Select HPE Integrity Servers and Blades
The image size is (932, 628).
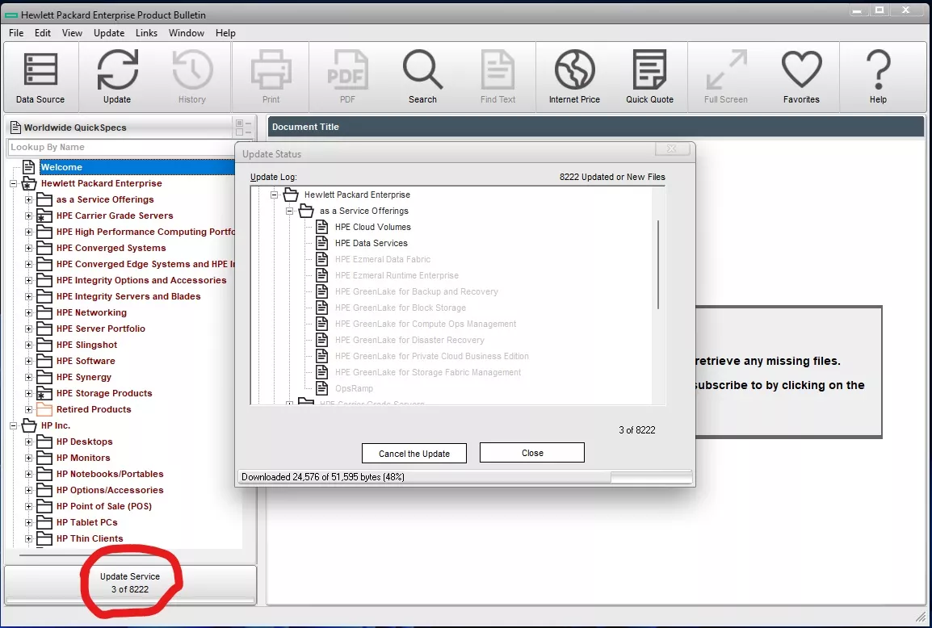pyautogui.click(x=128, y=296)
